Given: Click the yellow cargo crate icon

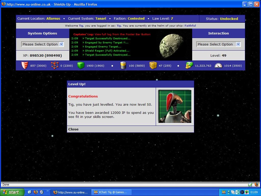Looking at the screenshot, I should click(x=153, y=65).
